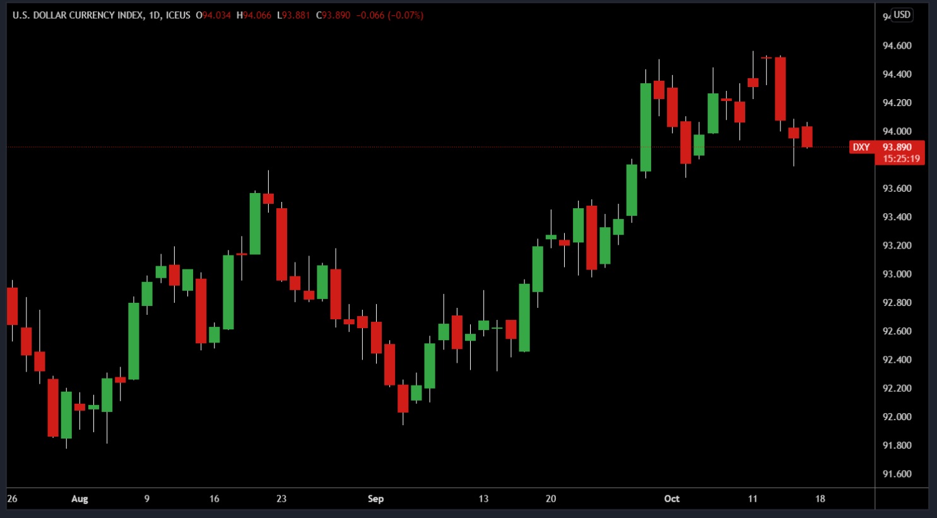
Task: Click the 1D interval label in legend
Action: tap(155, 15)
